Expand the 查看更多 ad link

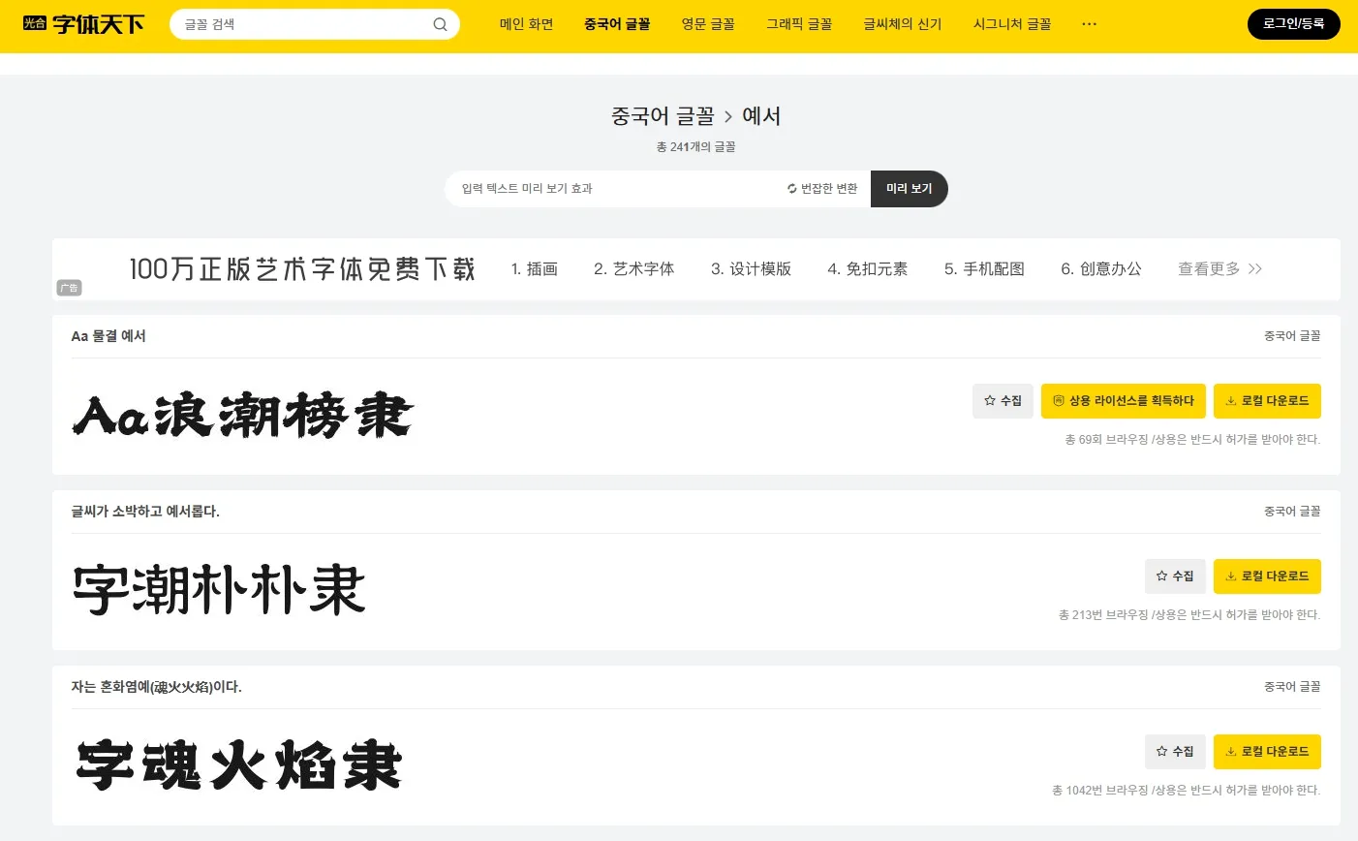click(x=1219, y=269)
